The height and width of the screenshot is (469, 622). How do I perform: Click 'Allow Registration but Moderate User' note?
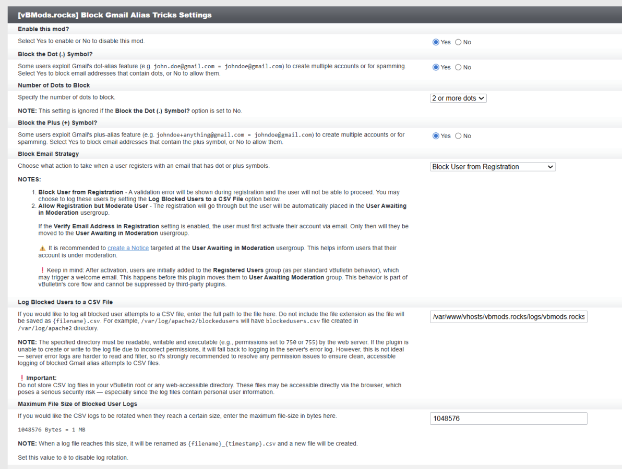[x=93, y=206]
